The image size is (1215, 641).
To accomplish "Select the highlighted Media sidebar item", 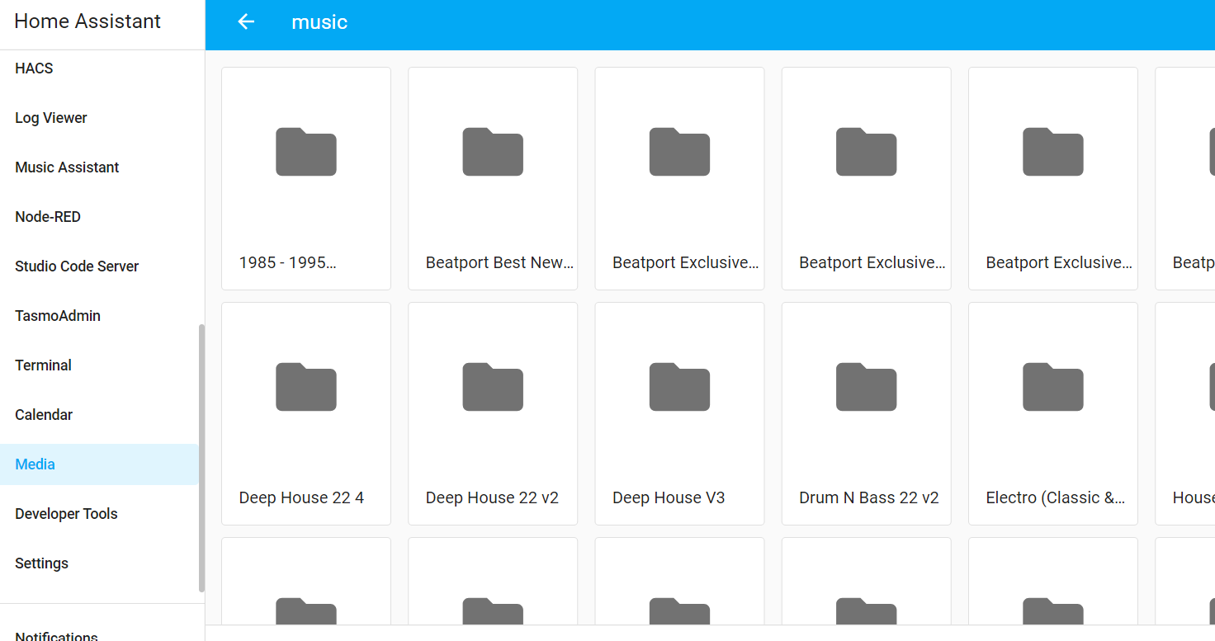I will pyautogui.click(x=99, y=464).
